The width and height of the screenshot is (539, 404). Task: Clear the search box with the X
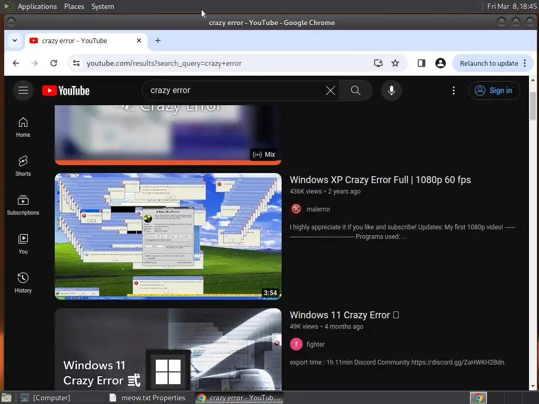[x=331, y=90]
